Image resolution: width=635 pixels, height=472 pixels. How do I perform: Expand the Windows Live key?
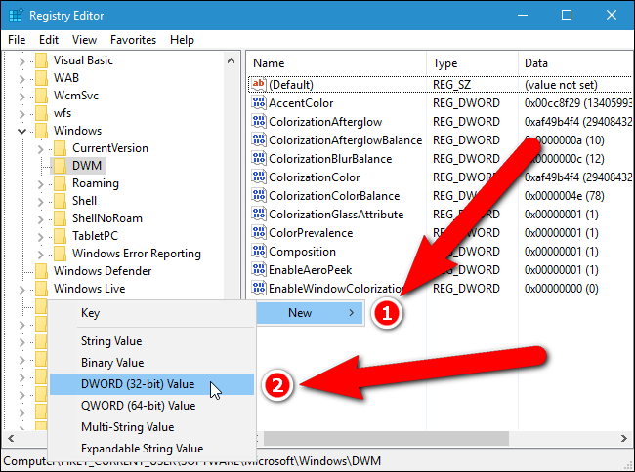21,290
